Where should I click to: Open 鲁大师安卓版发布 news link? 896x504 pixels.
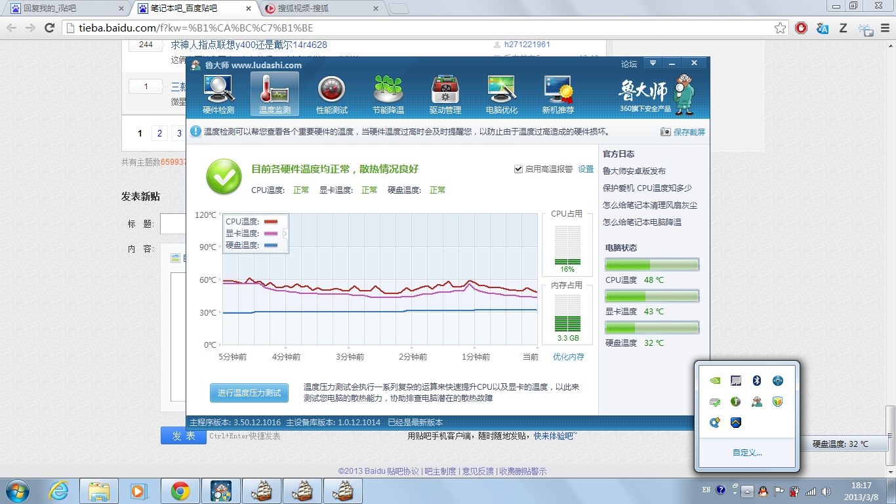tap(634, 171)
